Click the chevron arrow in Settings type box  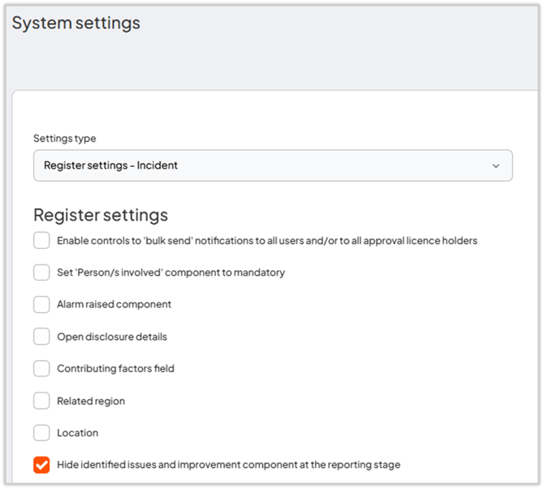[496, 165]
